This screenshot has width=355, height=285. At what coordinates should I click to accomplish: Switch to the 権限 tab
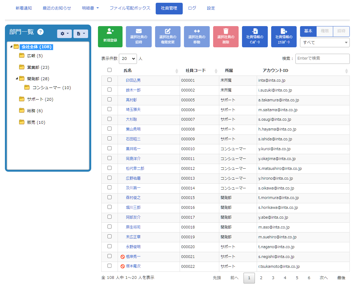tap(325, 31)
